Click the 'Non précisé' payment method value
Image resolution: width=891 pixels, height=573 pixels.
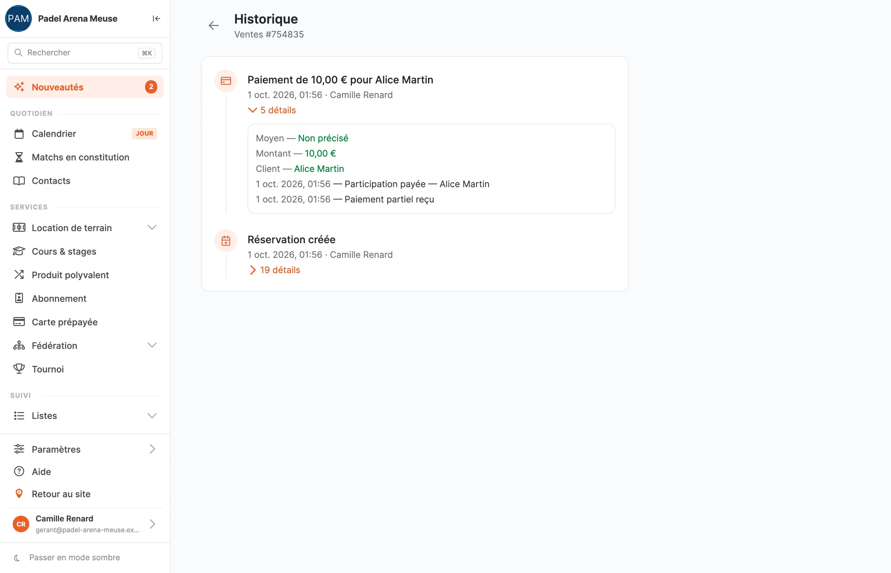click(x=323, y=138)
